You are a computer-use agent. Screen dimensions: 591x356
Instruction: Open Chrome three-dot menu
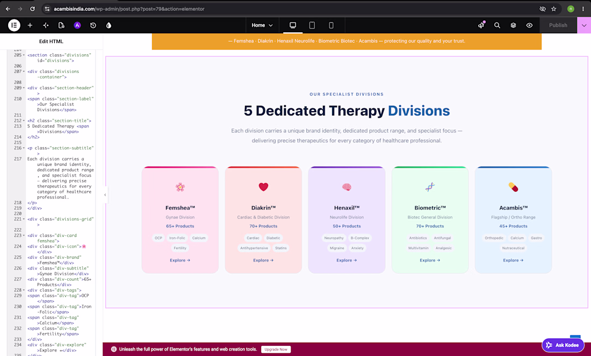tap(583, 9)
